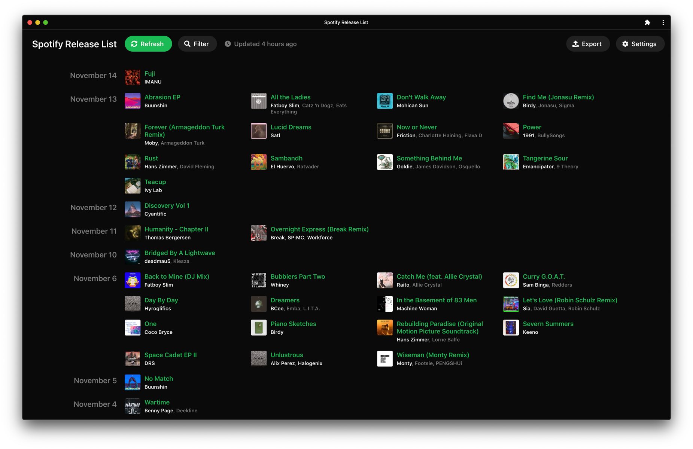Viewport: 693px width, 449px height.
Task: Click the Lucid Dreams album thumbnail
Action: click(259, 131)
